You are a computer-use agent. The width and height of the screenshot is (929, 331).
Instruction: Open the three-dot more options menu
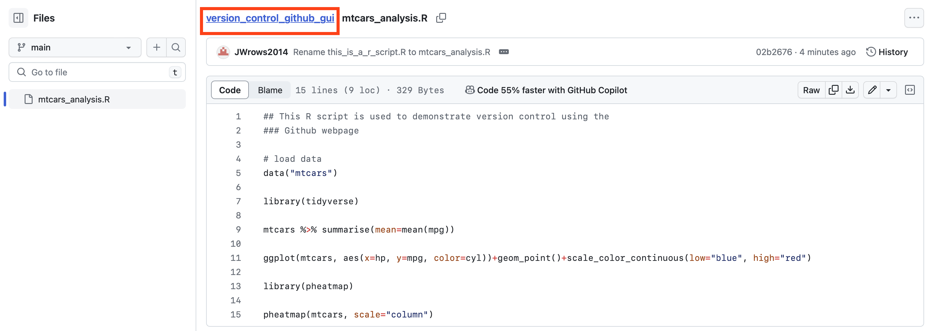click(914, 18)
